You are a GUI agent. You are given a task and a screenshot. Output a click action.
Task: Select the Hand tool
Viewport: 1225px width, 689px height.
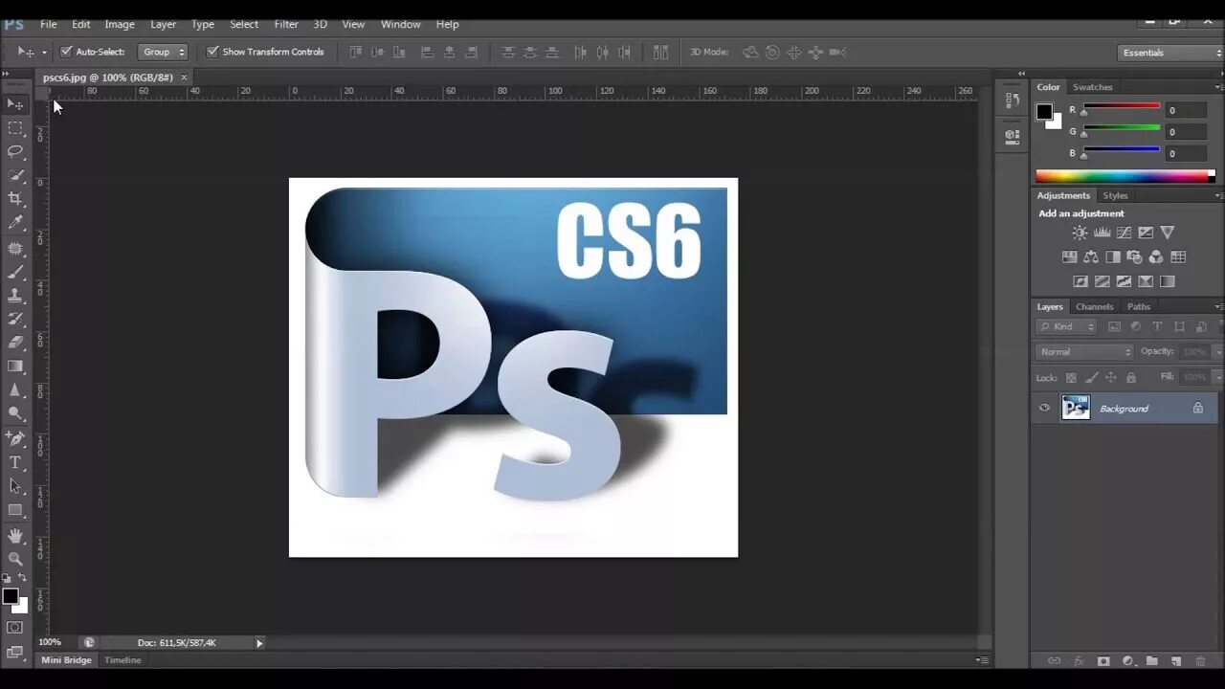coord(15,536)
